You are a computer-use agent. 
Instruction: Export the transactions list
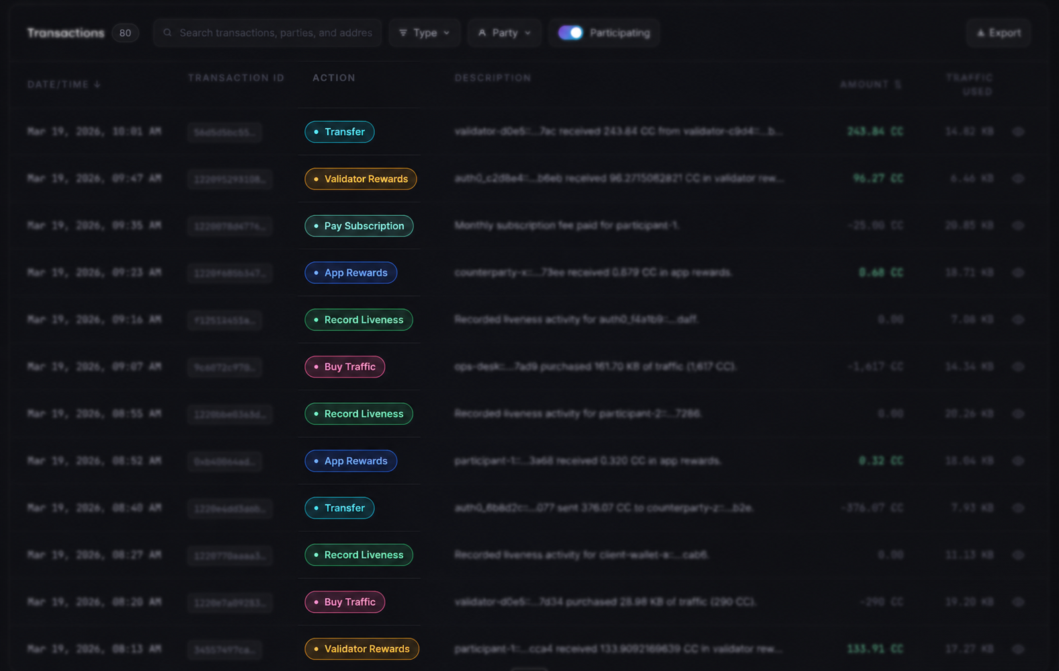point(999,33)
